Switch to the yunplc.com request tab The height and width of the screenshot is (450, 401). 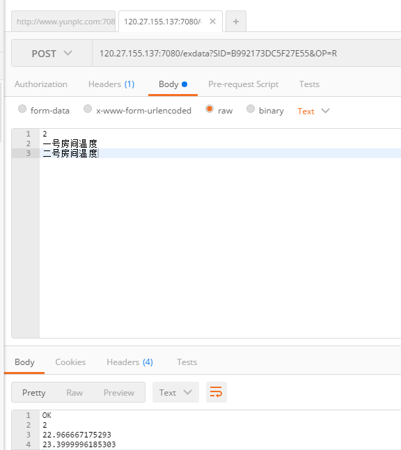point(63,22)
